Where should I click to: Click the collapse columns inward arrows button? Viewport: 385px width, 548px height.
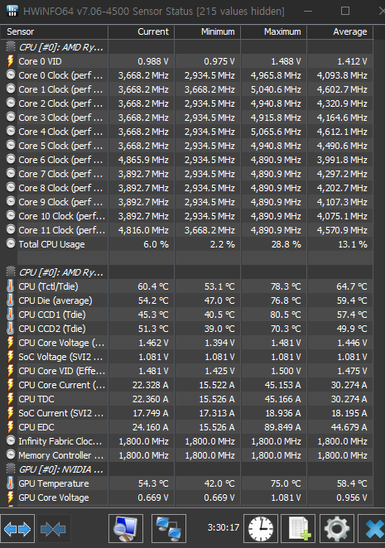(53, 529)
